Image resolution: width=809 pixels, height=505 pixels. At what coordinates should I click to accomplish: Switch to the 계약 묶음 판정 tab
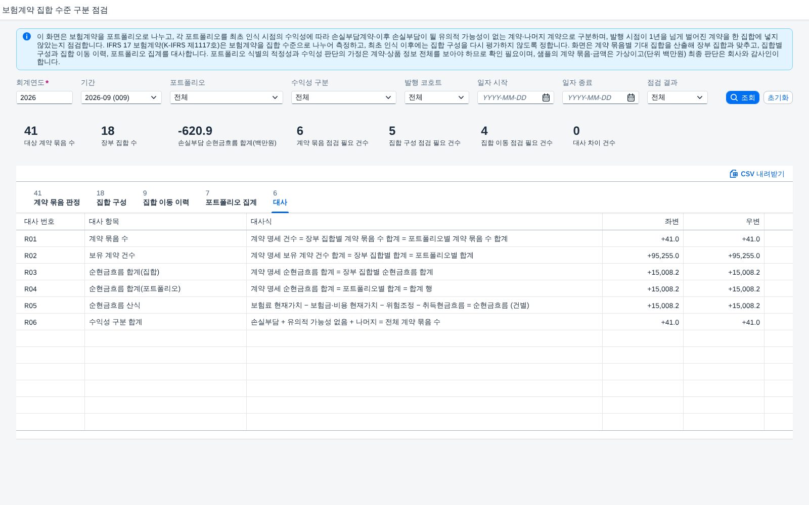tap(57, 198)
